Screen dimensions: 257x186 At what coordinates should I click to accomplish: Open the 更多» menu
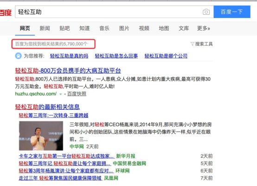coord(203,28)
